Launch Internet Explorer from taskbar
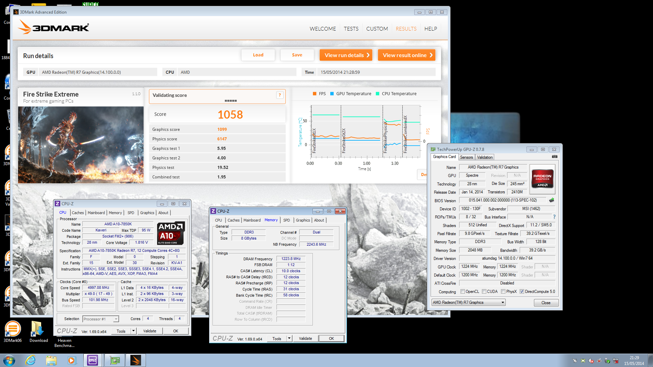 tap(31, 360)
